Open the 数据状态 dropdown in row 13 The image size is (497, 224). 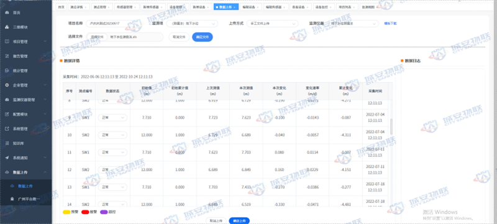pyautogui.click(x=112, y=187)
